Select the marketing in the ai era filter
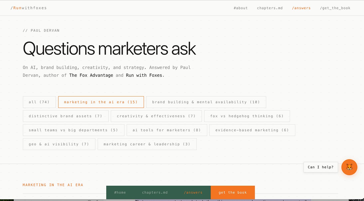 point(101,102)
